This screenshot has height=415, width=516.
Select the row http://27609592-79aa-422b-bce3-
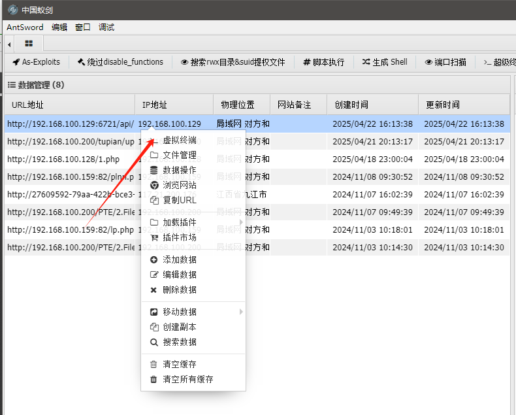click(x=257, y=194)
